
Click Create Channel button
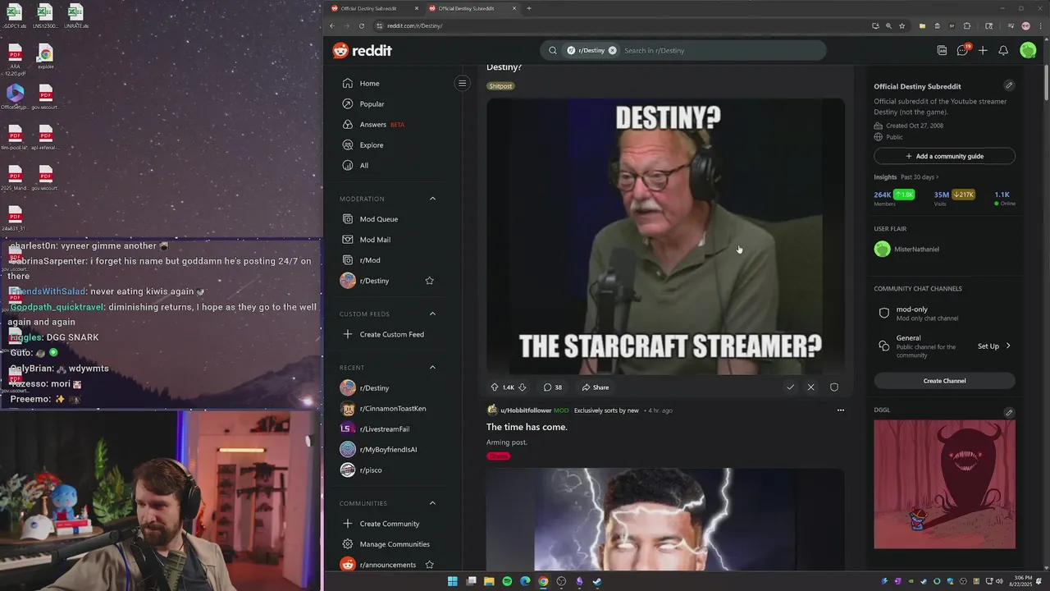[x=944, y=381]
